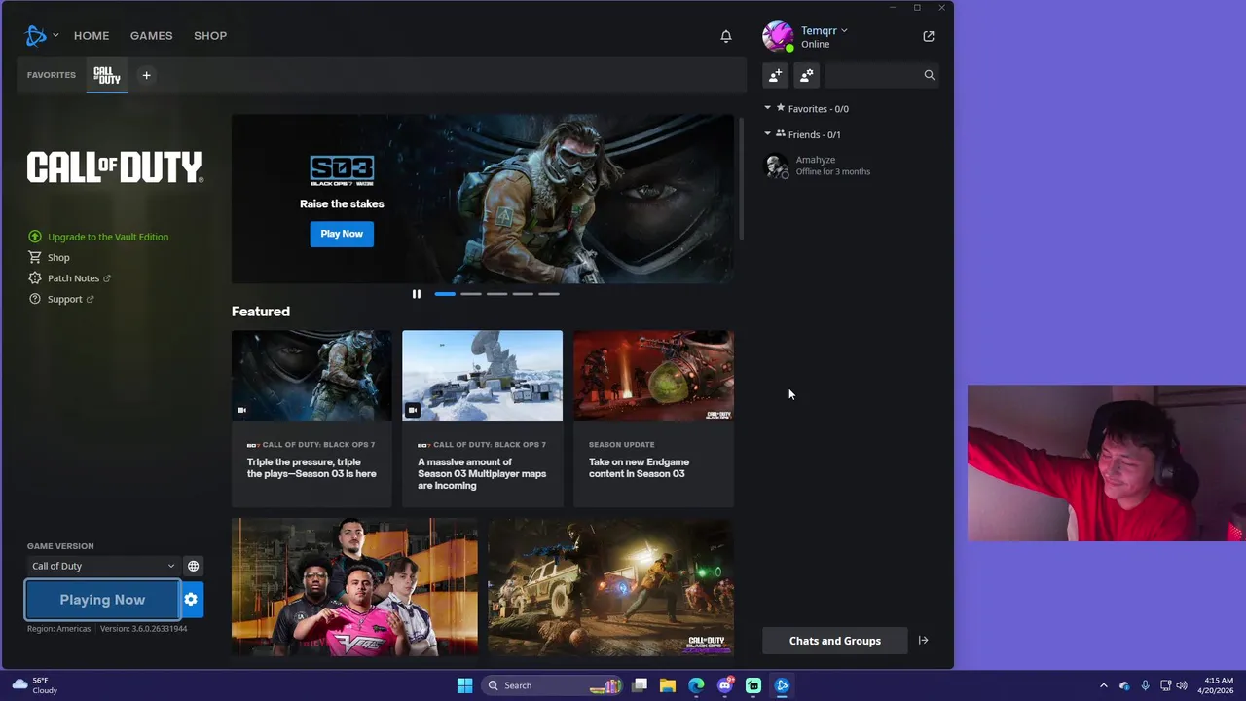Show hidden system tray icons

click(x=1104, y=685)
